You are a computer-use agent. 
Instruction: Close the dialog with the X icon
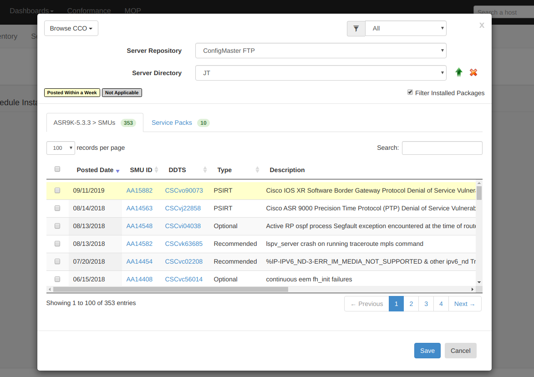[x=482, y=25]
